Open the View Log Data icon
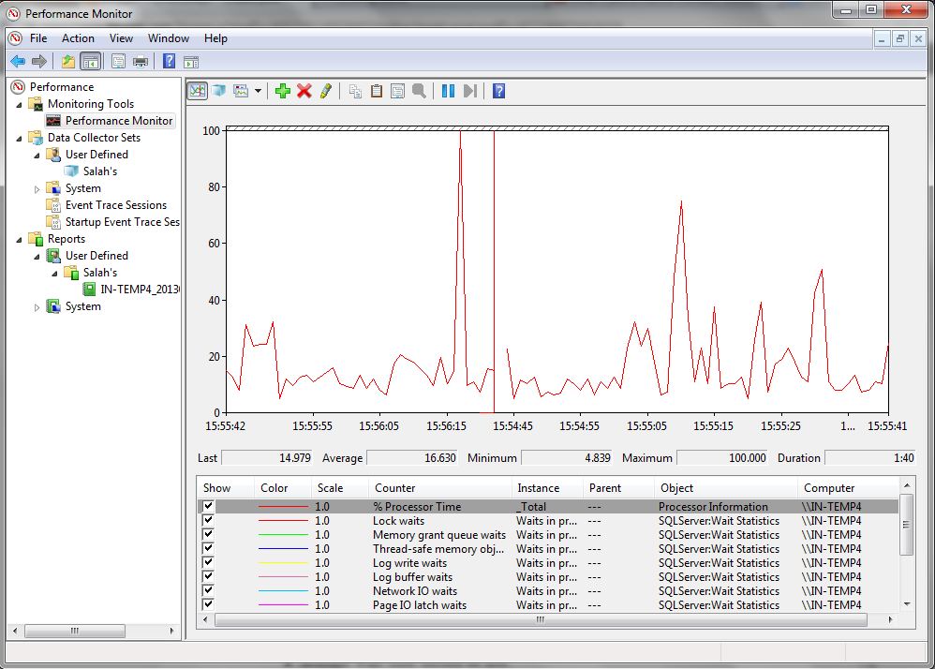The width and height of the screenshot is (935, 669). [x=217, y=90]
